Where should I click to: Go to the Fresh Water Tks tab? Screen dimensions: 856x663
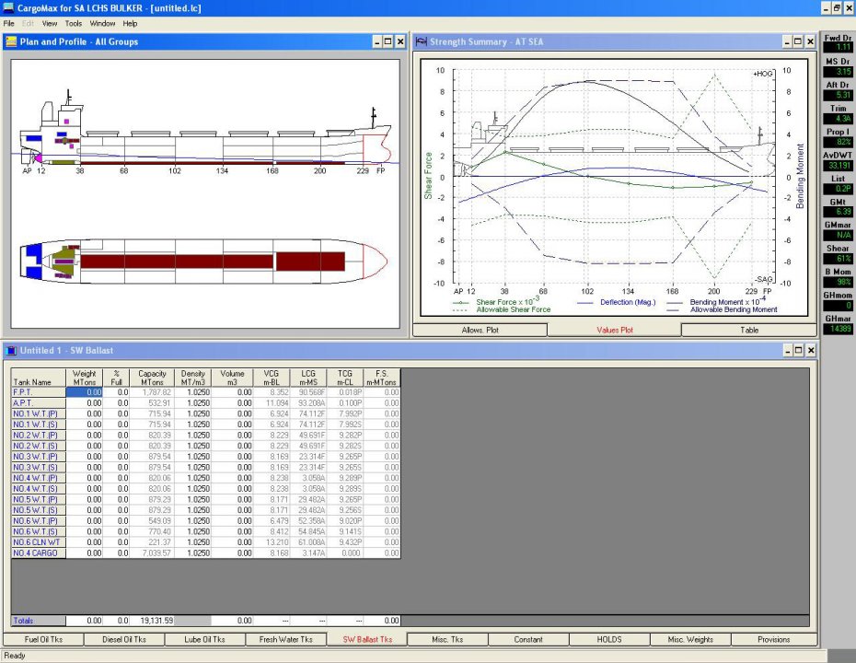click(x=285, y=639)
